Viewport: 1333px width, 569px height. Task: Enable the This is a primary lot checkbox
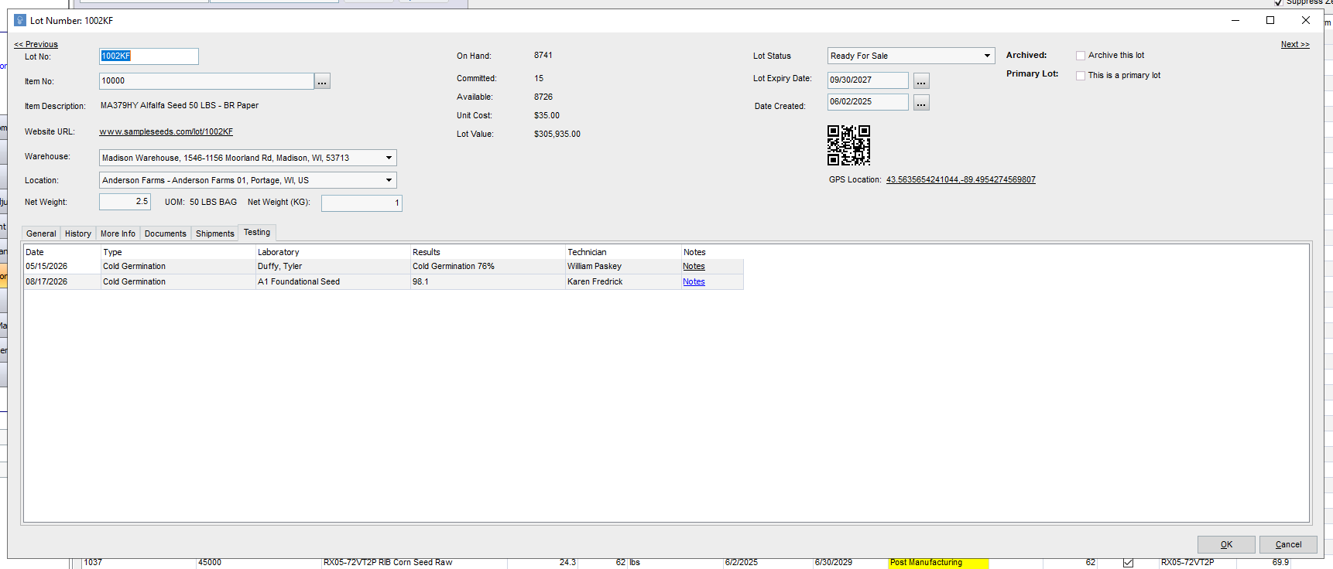tap(1081, 76)
